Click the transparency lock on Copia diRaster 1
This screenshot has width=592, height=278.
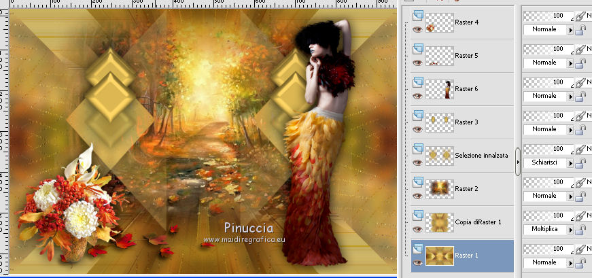click(x=580, y=230)
